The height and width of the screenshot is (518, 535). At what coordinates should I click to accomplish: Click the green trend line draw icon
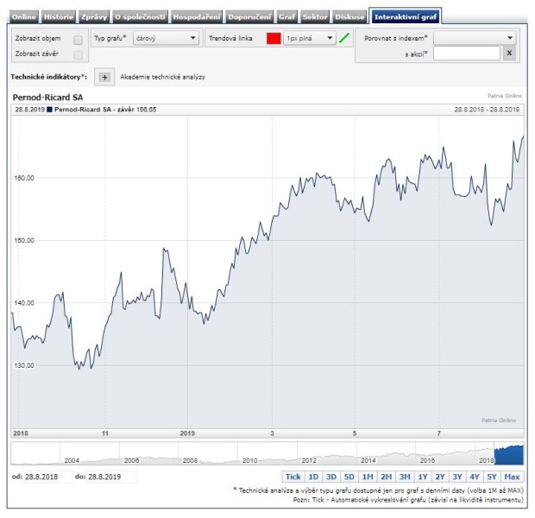click(x=345, y=38)
